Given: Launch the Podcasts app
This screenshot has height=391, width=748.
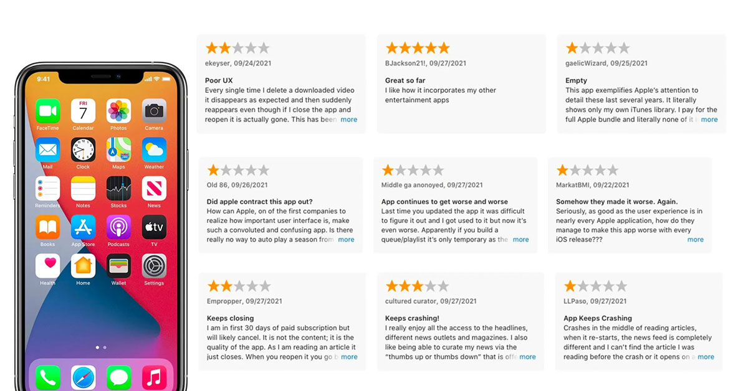Looking at the screenshot, I should (x=118, y=227).
